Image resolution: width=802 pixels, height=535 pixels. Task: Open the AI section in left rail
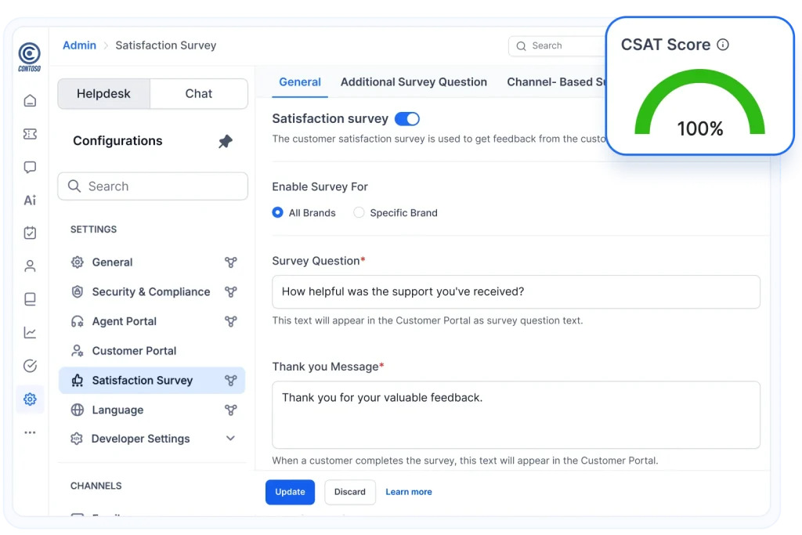[x=31, y=200]
